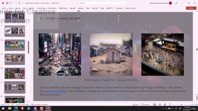Viewport: 198px width, 111px height.
Task: Switch to the Design tab
Action: (x=32, y=8)
